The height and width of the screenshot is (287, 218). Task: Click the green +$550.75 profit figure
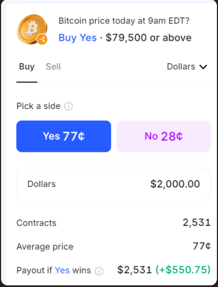[183, 270]
